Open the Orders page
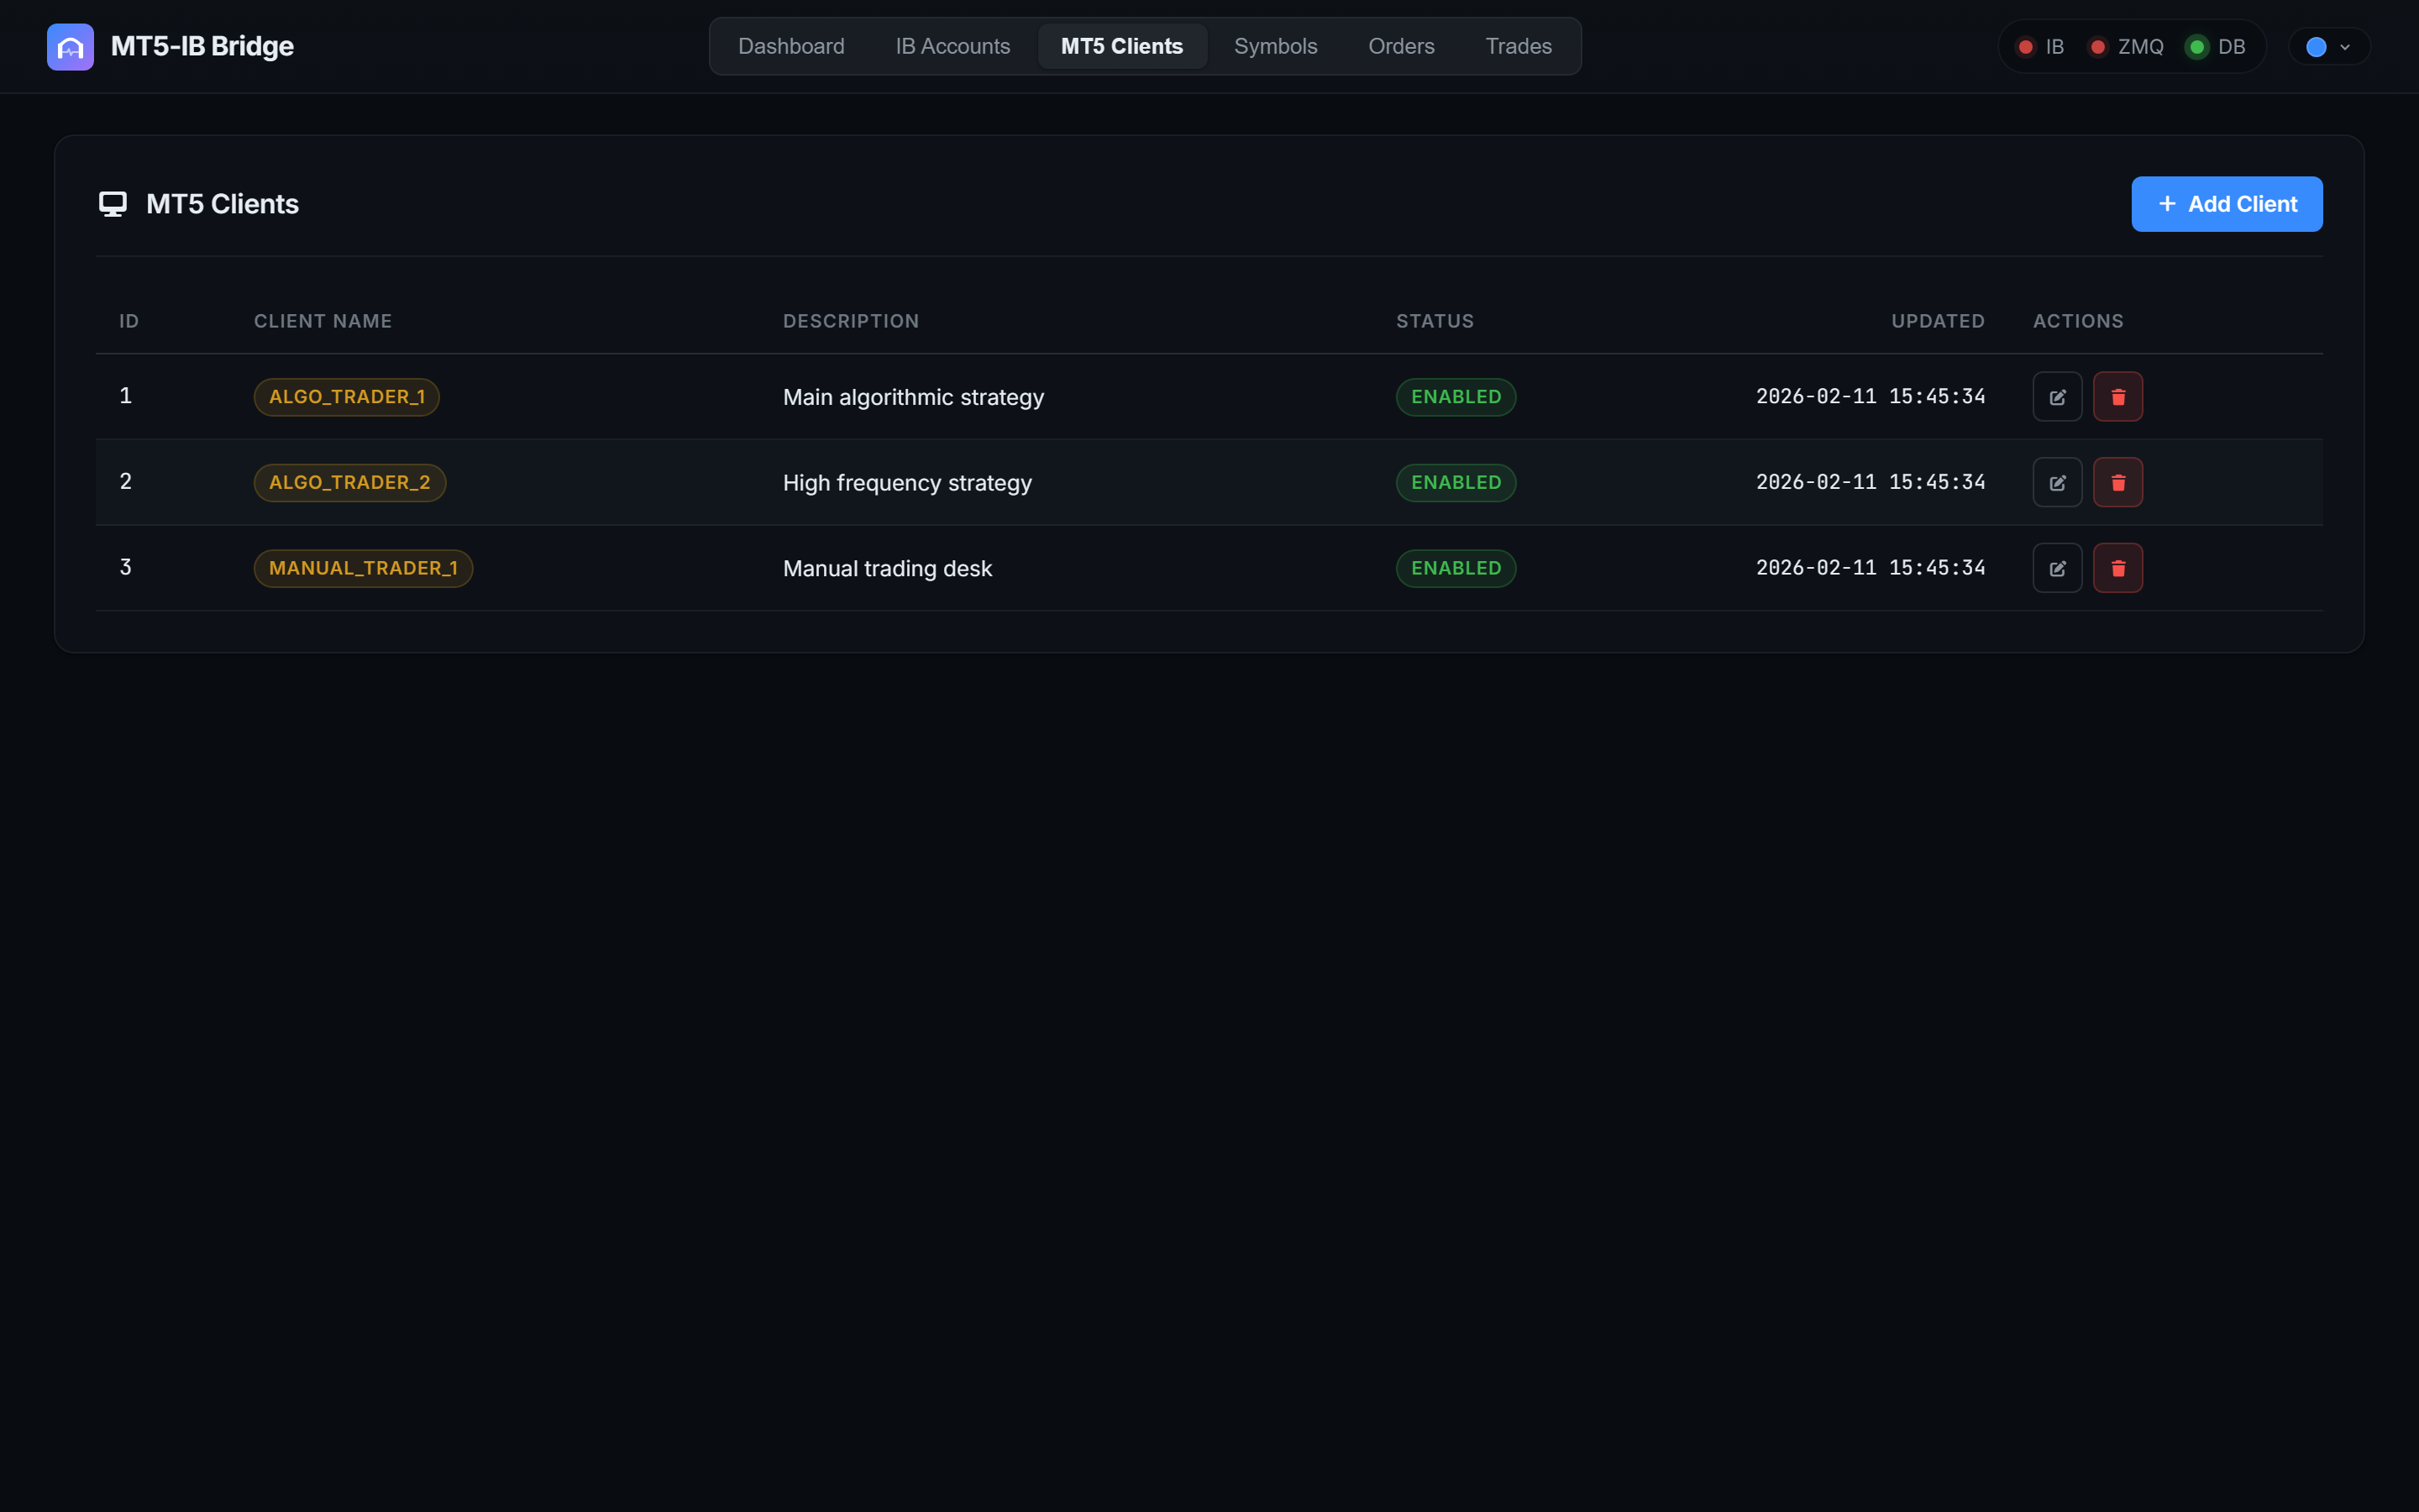Image resolution: width=2419 pixels, height=1512 pixels. click(x=1400, y=46)
